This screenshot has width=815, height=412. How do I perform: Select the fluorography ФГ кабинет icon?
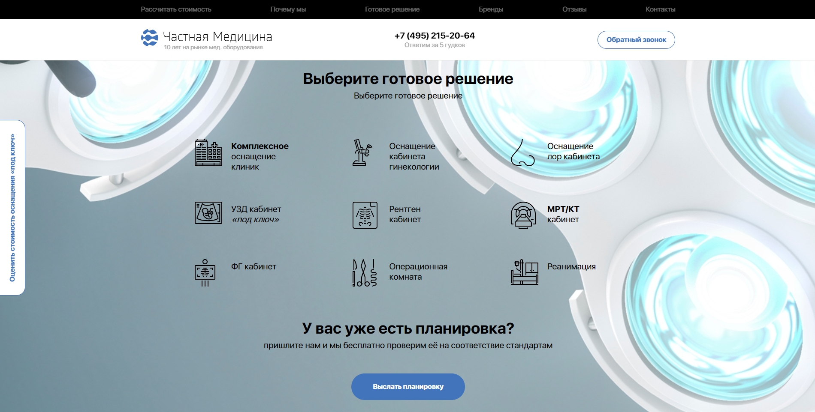tap(205, 273)
